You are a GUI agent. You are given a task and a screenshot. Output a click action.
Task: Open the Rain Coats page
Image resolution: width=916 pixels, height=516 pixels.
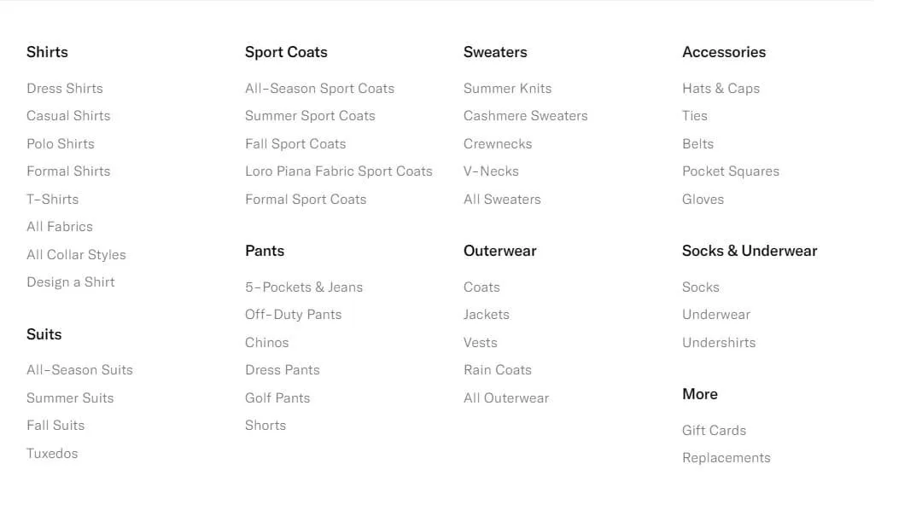[498, 369]
